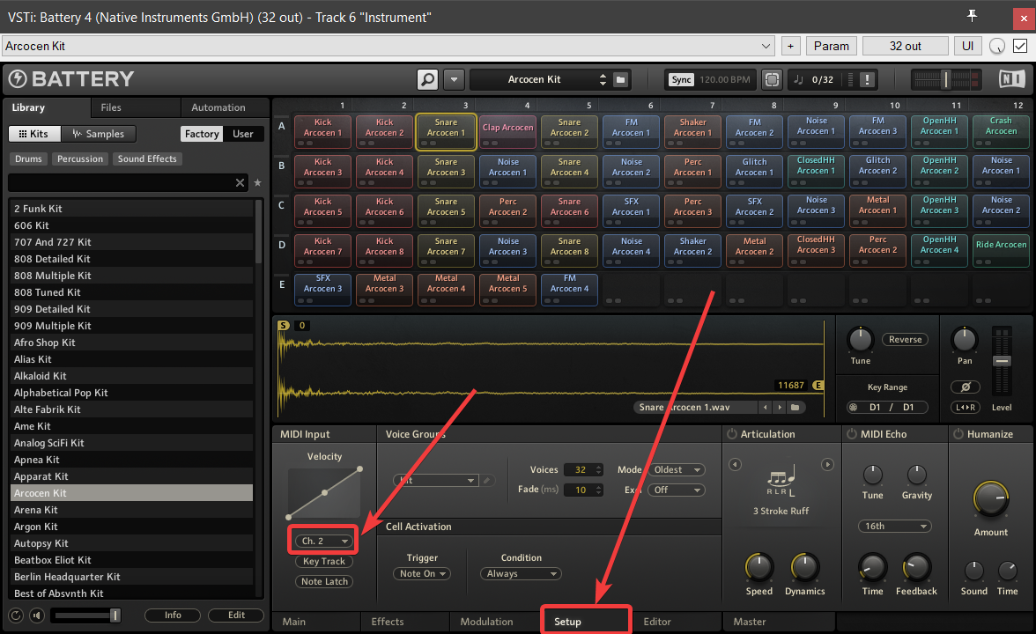The height and width of the screenshot is (634, 1036).
Task: Pin the VSTi window with the pin icon
Action: click(x=972, y=16)
